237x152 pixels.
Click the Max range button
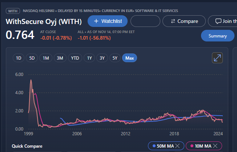[129, 58]
